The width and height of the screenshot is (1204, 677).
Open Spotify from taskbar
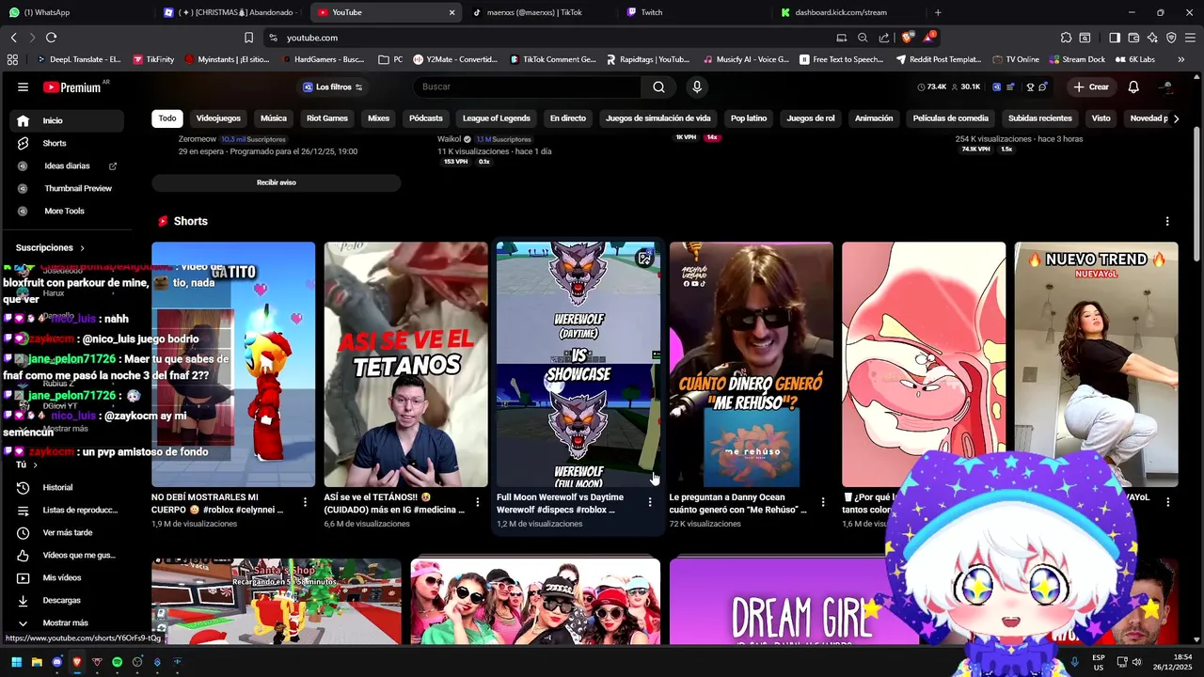click(117, 662)
